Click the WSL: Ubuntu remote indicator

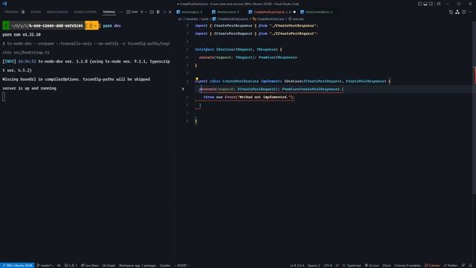[17, 265]
